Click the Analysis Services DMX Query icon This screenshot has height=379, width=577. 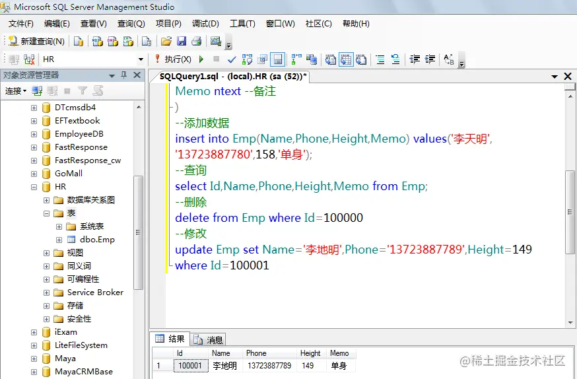[113, 41]
